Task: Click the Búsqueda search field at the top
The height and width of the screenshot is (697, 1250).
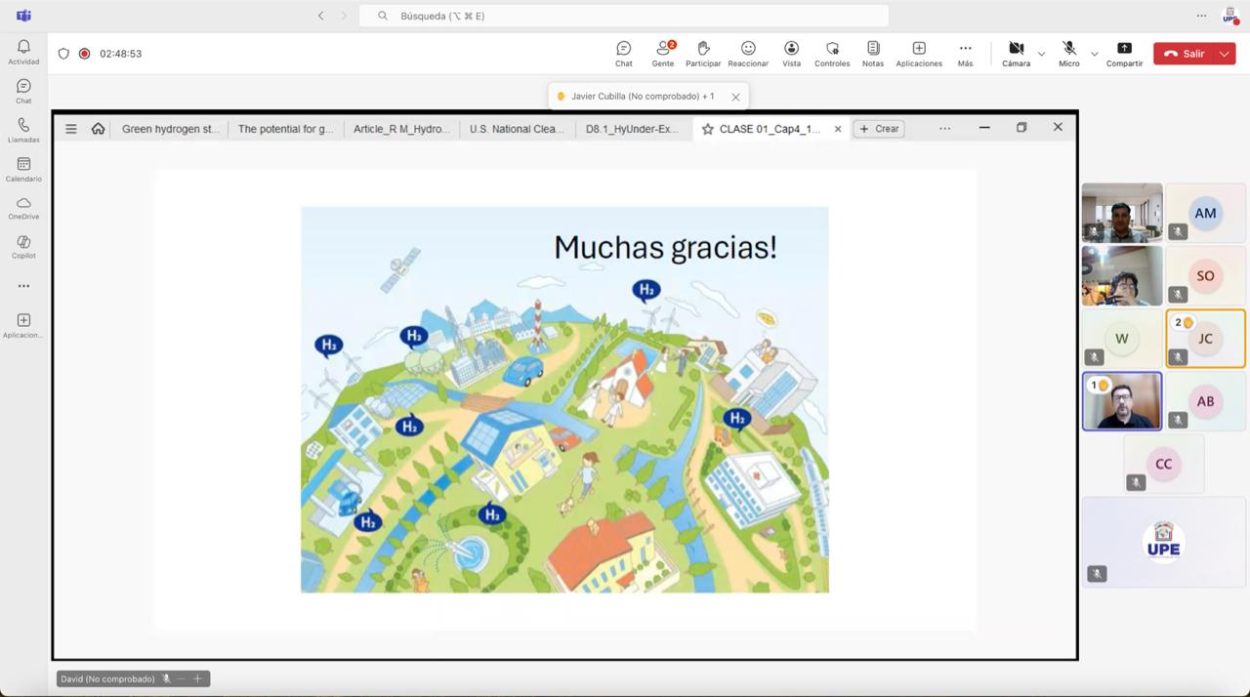Action: click(x=624, y=15)
